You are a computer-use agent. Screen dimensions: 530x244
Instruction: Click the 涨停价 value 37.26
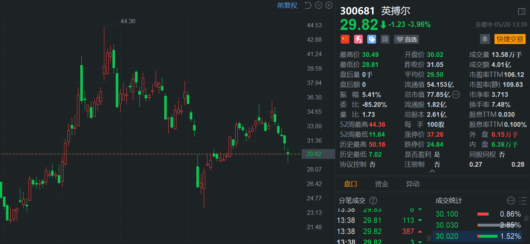pos(435,135)
